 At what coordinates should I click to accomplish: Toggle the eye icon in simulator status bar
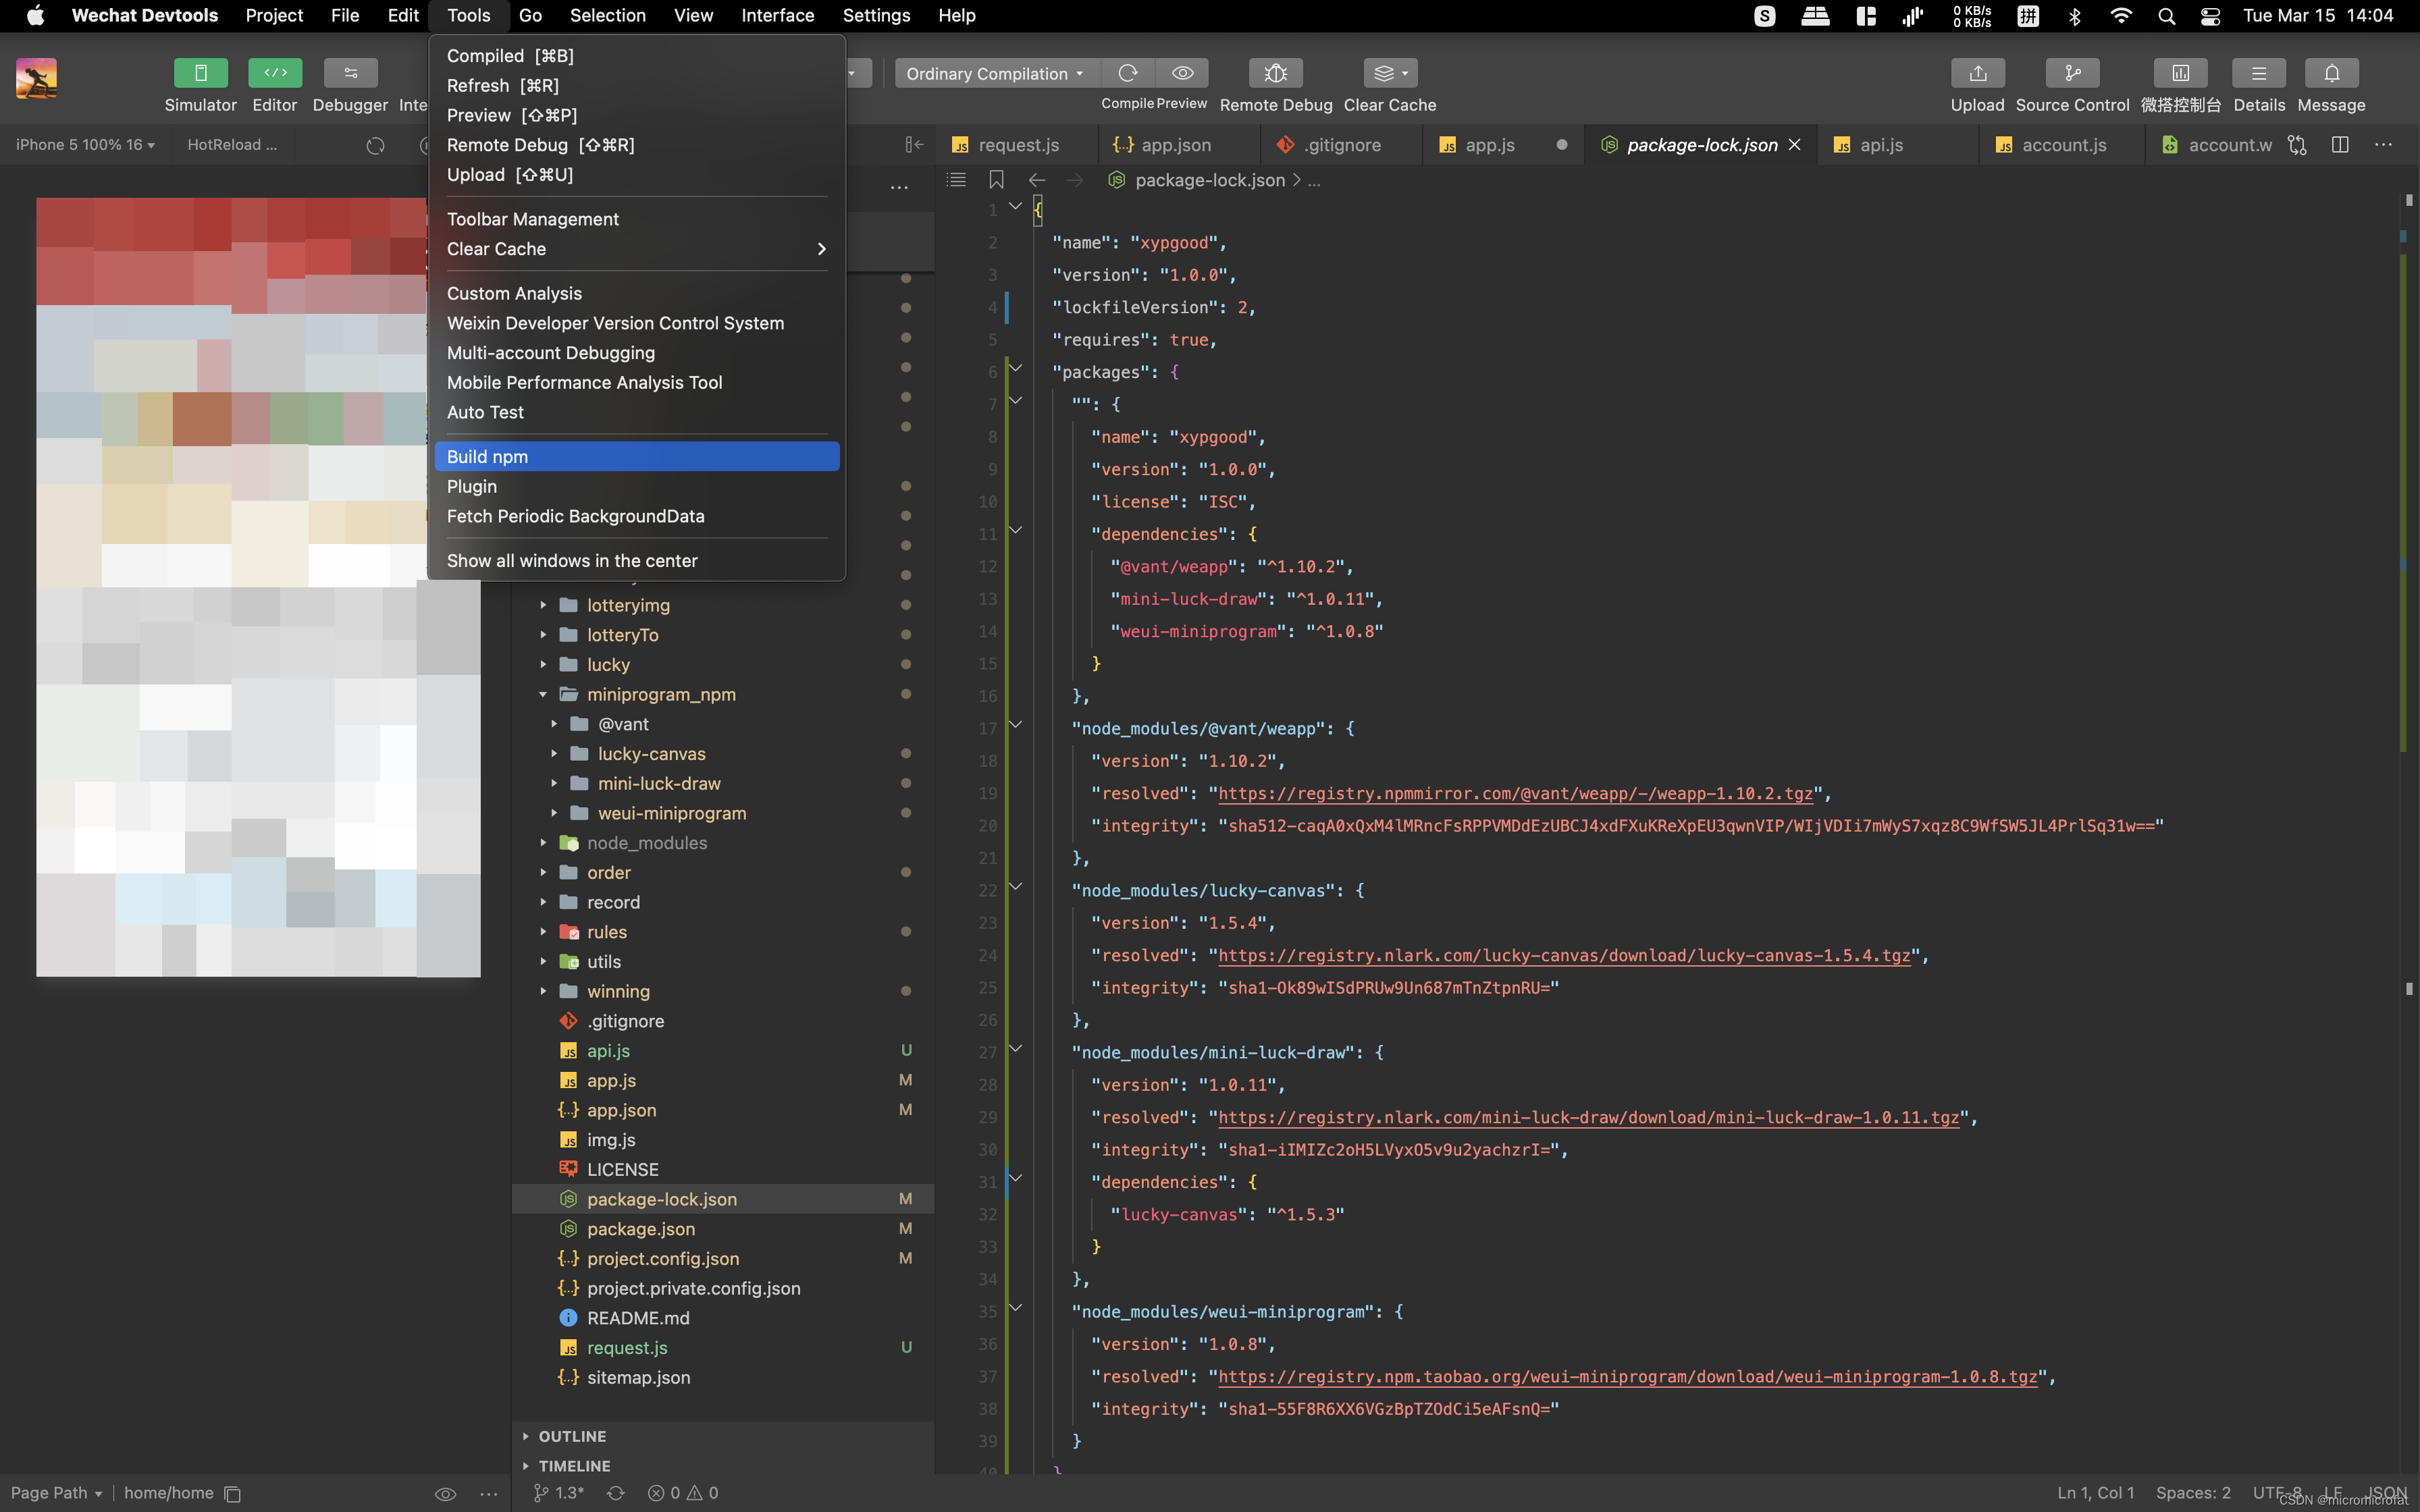pos(445,1494)
